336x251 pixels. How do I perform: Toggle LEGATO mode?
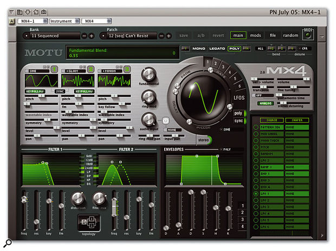click(217, 49)
